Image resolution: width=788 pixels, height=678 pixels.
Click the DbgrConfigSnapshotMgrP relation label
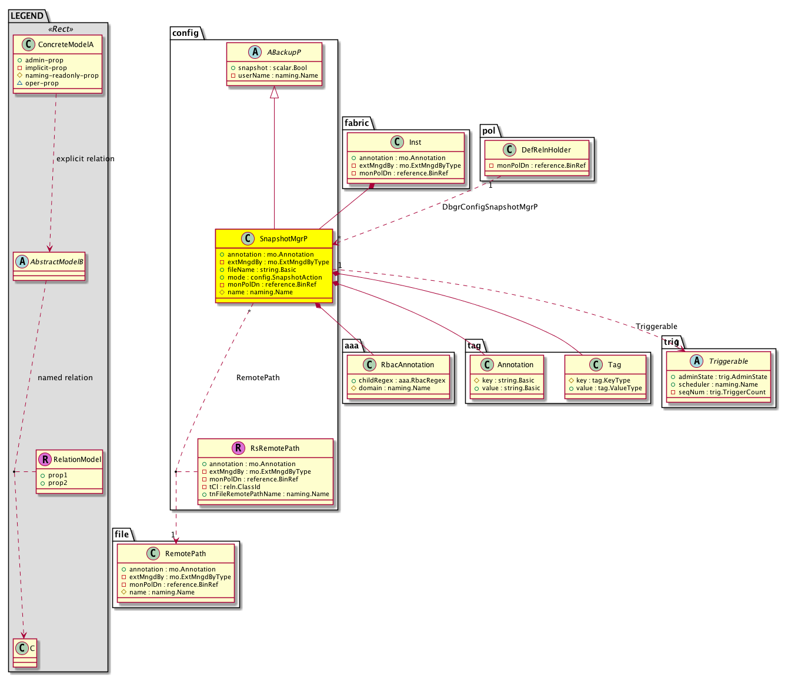490,207
